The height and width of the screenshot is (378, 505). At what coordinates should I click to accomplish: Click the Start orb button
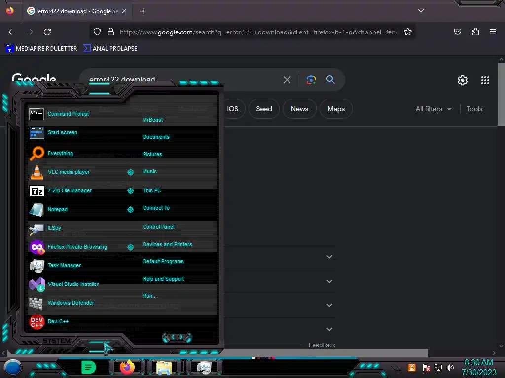pyautogui.click(x=13, y=367)
